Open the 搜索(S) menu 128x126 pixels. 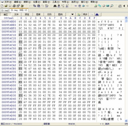pyautogui.click(x=27, y=2)
